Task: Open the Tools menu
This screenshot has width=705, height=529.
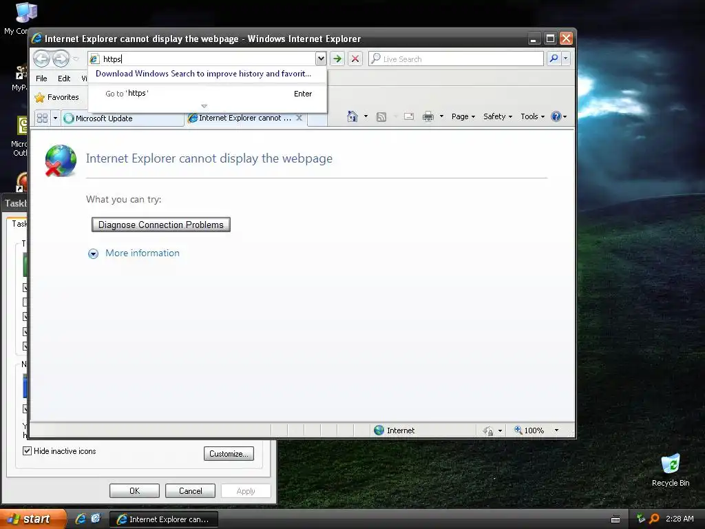Action: click(532, 116)
